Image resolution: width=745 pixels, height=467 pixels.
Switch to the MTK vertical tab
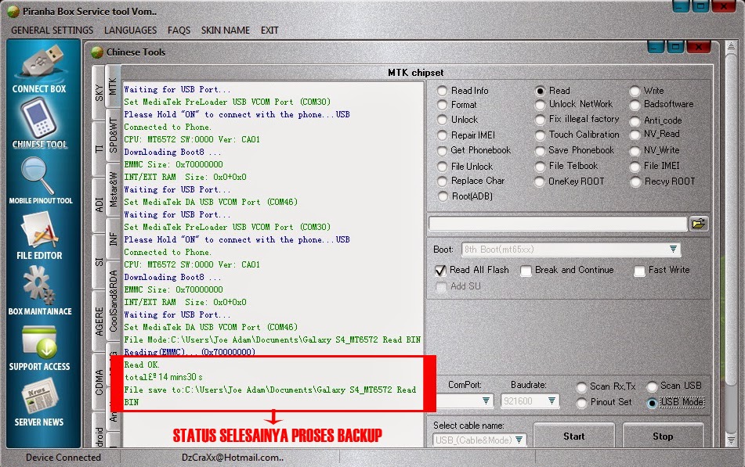point(113,88)
